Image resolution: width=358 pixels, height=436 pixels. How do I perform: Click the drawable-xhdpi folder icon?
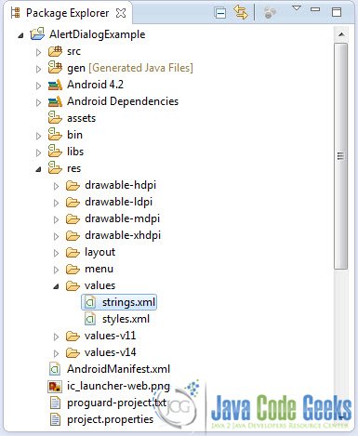point(73,235)
